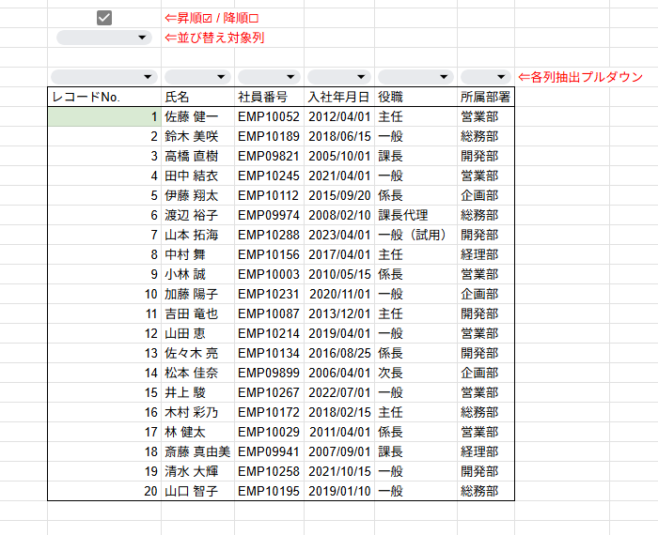Select the employee number EMP10172
This screenshot has width=658, height=535.
pyautogui.click(x=269, y=412)
